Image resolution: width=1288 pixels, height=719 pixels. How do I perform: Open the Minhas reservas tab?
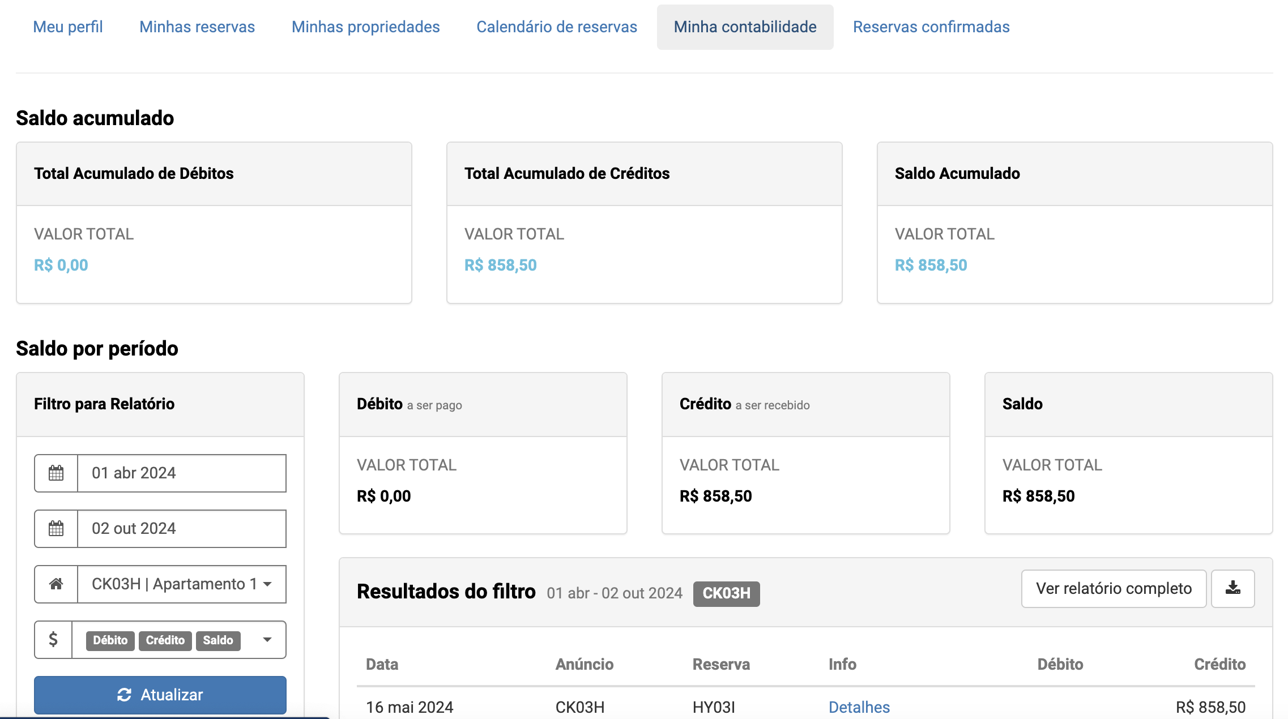point(197,27)
